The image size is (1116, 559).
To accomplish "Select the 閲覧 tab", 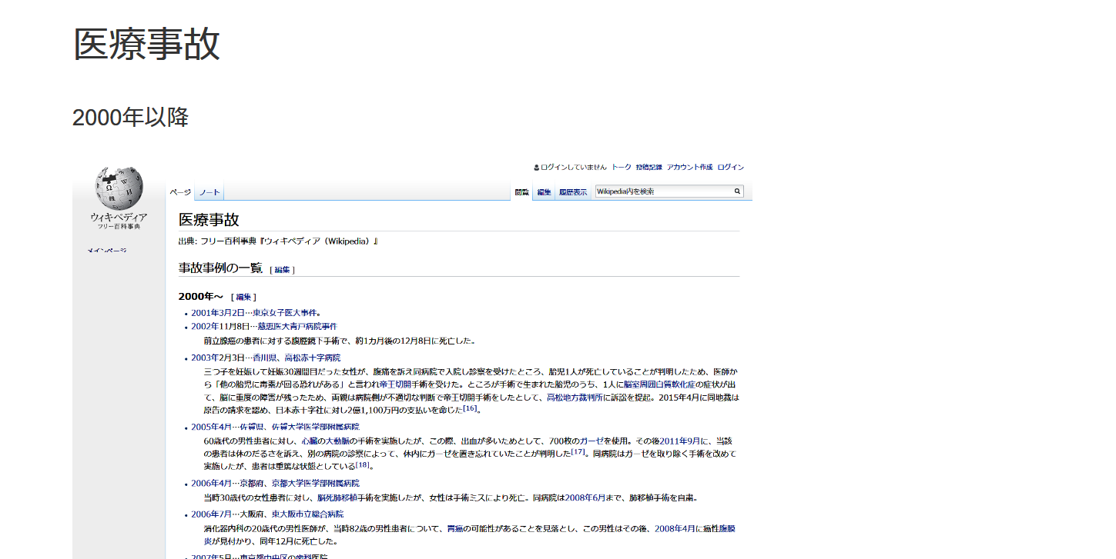I will click(x=521, y=192).
